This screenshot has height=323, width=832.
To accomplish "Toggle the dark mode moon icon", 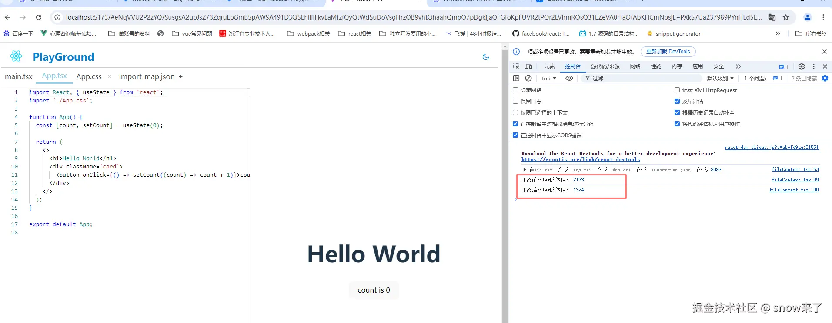I will click(x=486, y=57).
